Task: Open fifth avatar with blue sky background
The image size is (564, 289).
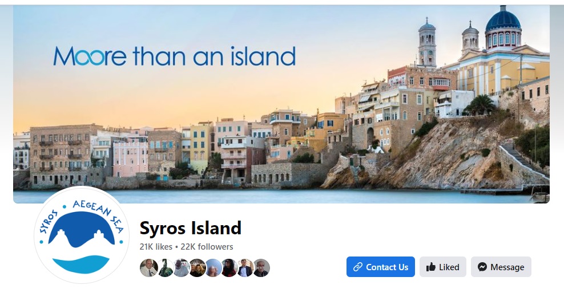Action: 213,268
